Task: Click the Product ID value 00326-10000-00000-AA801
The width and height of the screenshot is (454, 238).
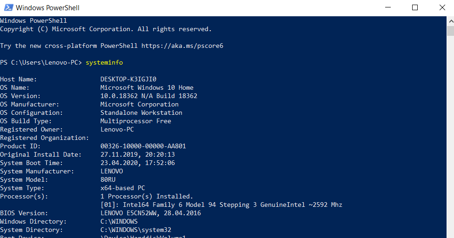Action: (x=143, y=146)
